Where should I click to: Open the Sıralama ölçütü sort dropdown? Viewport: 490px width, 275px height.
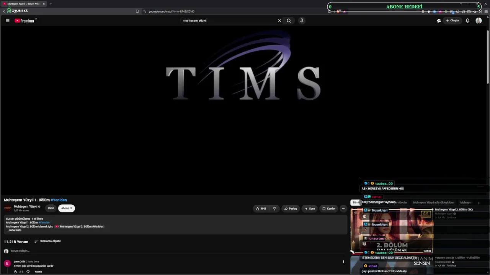[48, 241]
